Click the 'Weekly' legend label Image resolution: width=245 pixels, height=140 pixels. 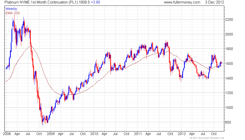(11, 9)
